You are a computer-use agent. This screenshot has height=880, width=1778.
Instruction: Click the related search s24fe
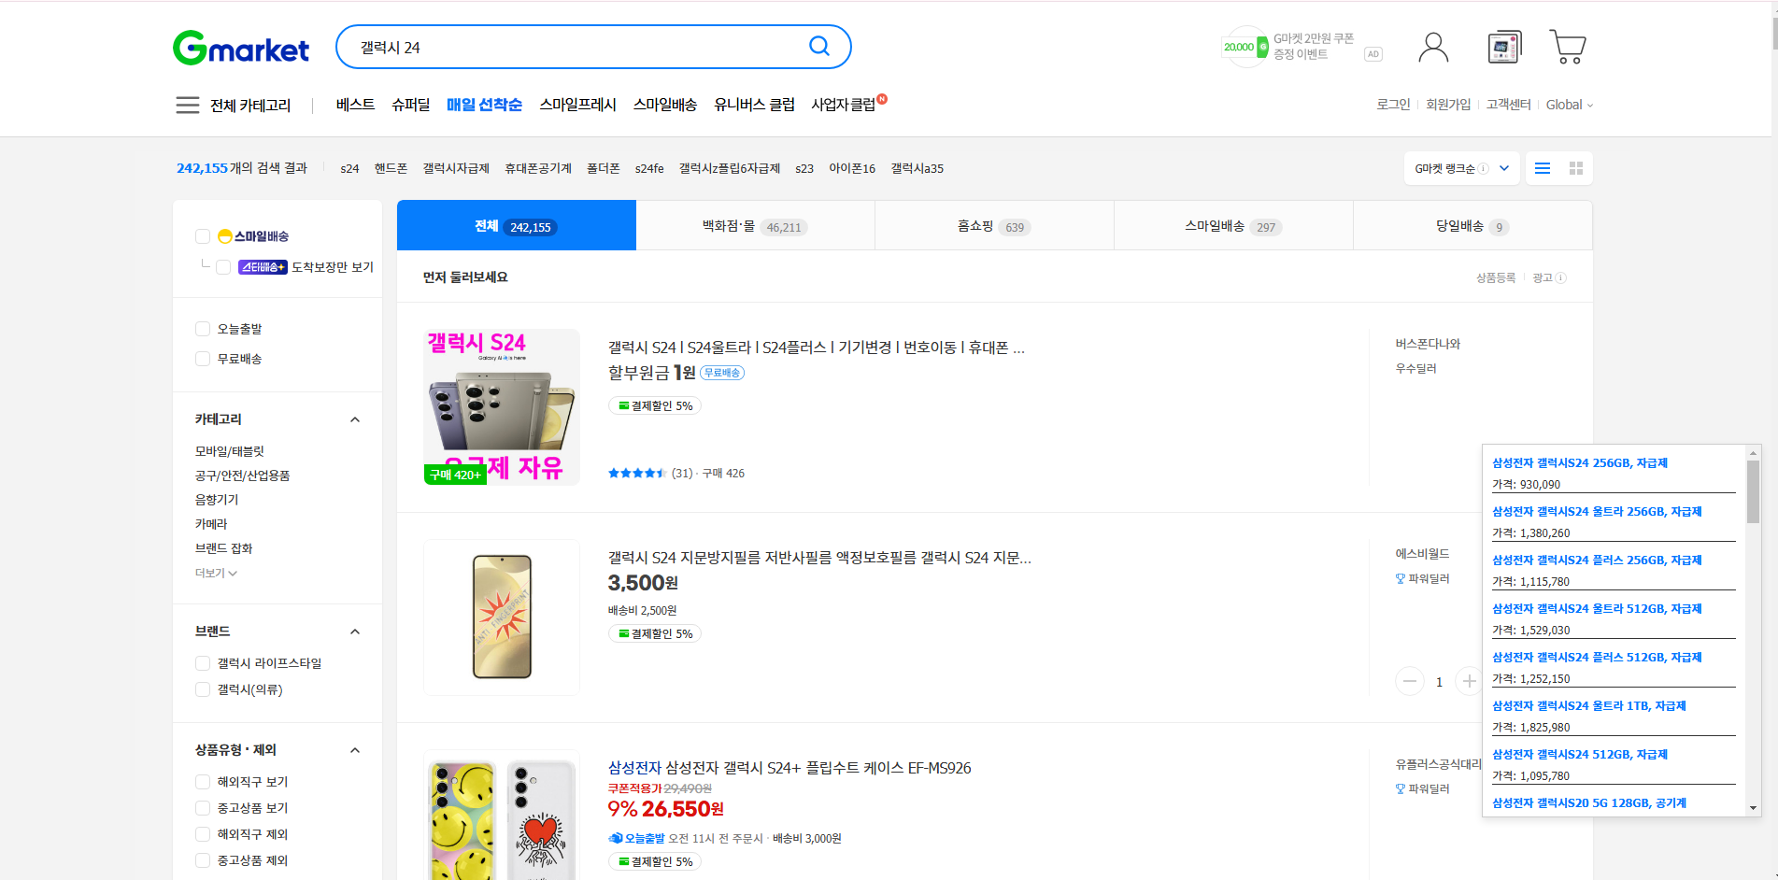click(x=649, y=168)
